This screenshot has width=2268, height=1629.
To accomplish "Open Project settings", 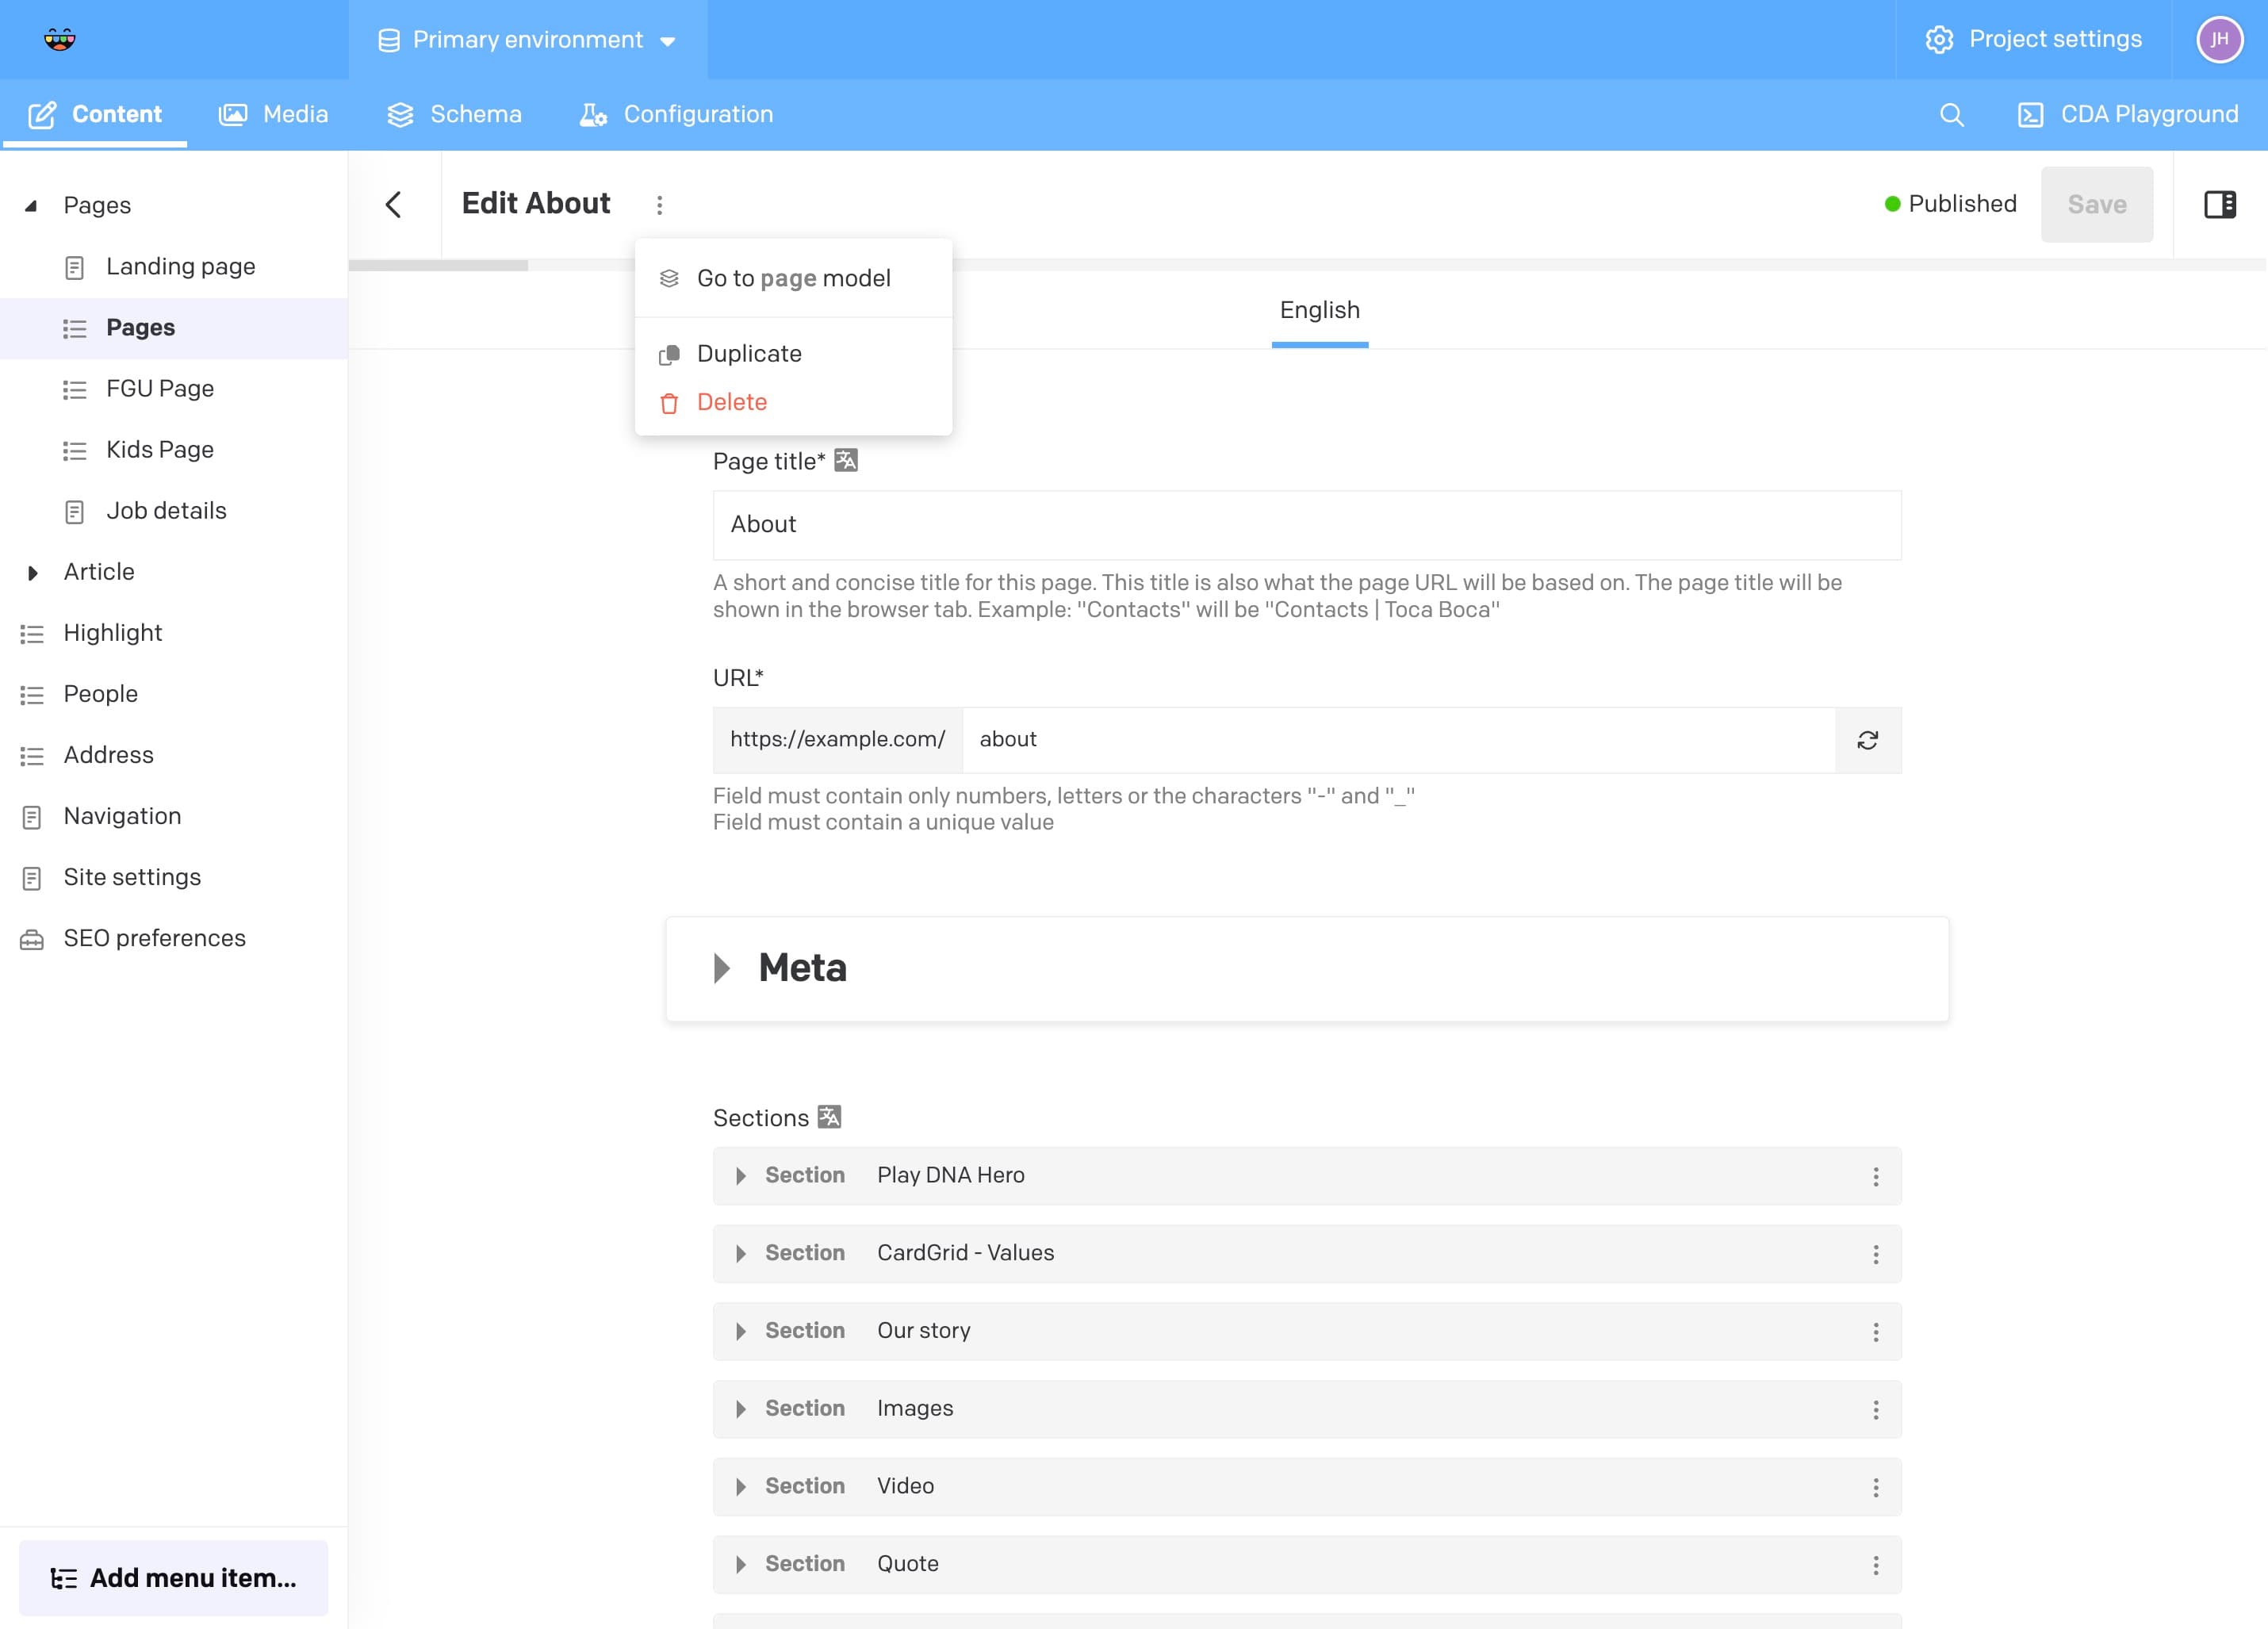I will click(x=2033, y=39).
